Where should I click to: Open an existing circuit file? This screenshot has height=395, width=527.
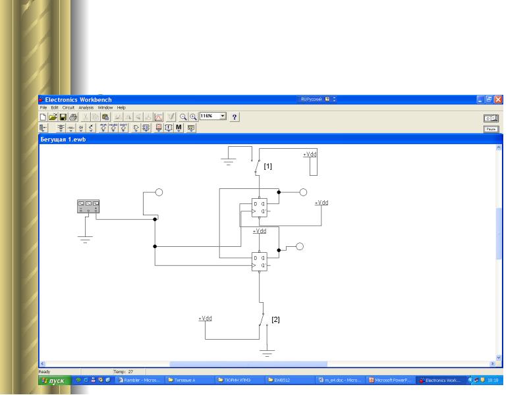pyautogui.click(x=53, y=117)
